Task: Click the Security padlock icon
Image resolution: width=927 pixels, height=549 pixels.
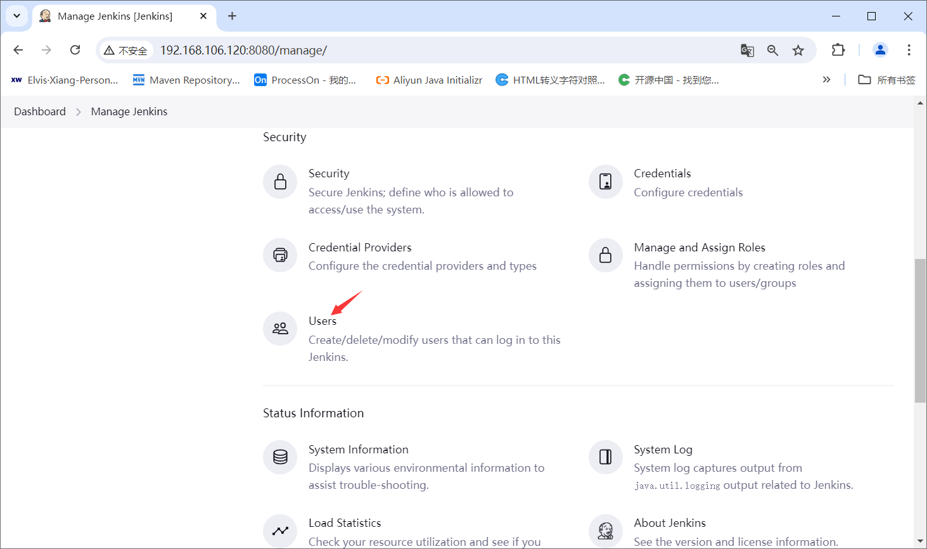Action: click(x=280, y=182)
